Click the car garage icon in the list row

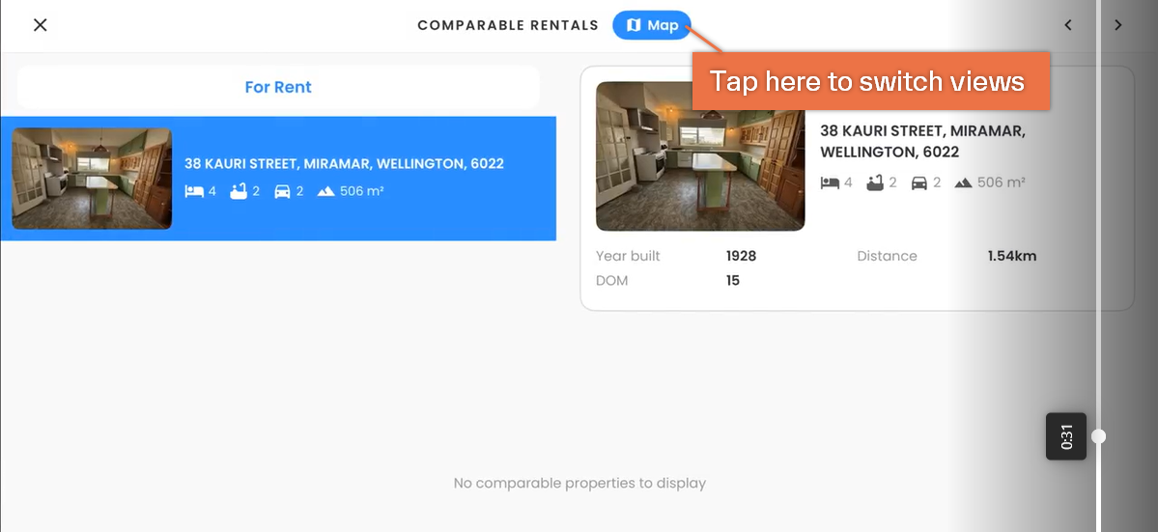282,192
